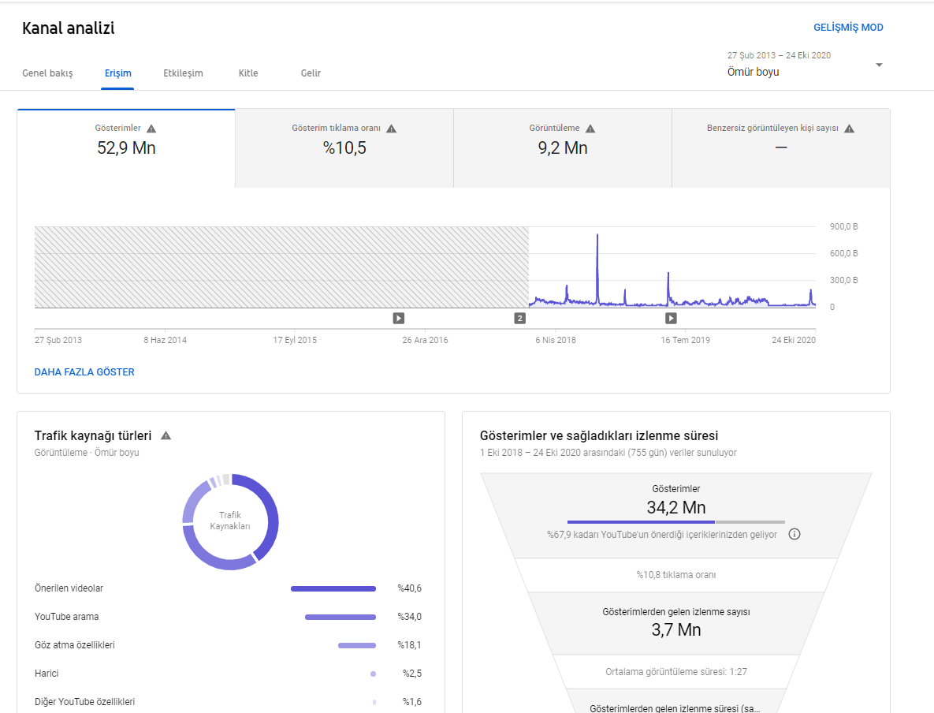Click DAHA FAZLA GÖSTER link

[84, 372]
